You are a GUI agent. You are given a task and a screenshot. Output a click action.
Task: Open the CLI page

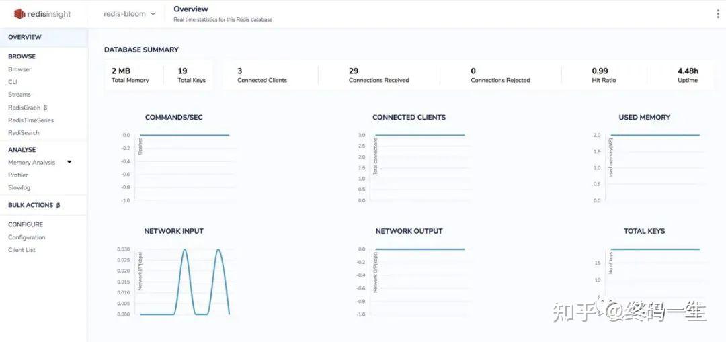[x=13, y=82]
